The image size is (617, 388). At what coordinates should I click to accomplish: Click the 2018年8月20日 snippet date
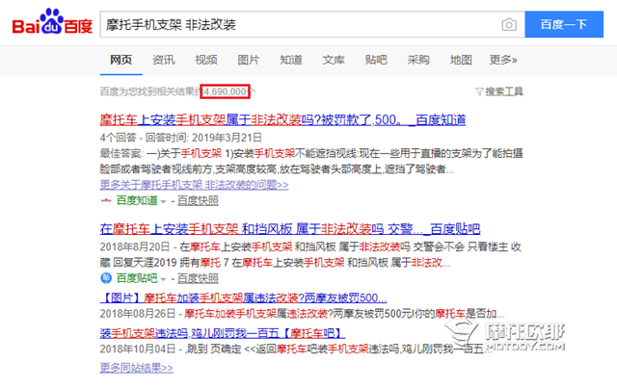pyautogui.click(x=135, y=246)
